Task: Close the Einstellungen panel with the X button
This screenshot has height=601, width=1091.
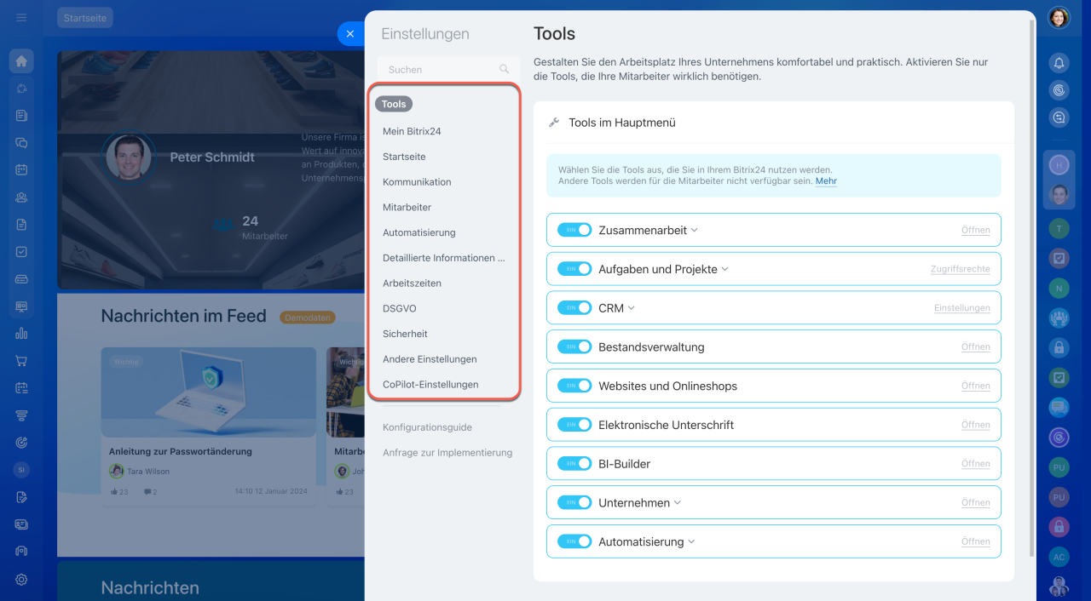Action: [350, 34]
